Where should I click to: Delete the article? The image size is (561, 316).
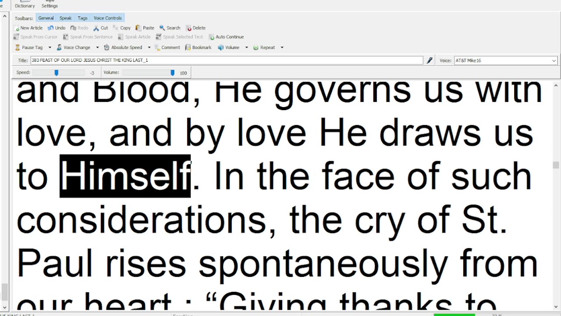[196, 28]
